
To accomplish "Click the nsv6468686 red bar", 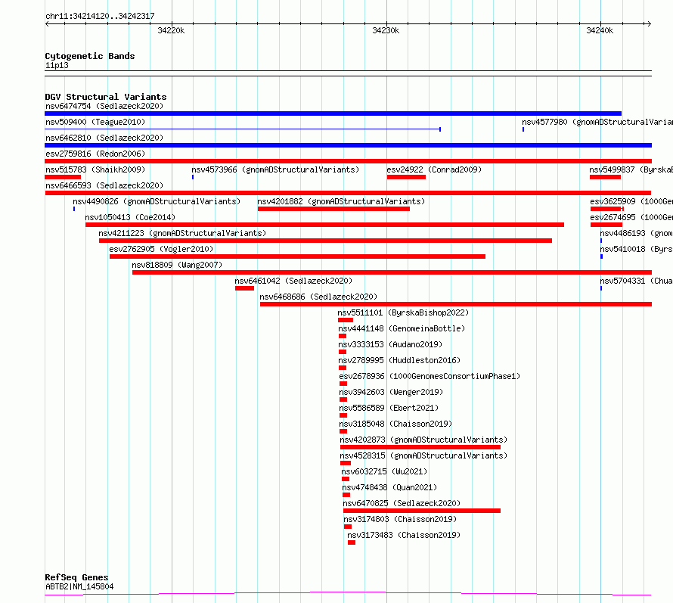I will (456, 304).
